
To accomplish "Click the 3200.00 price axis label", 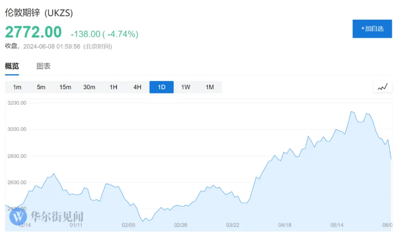I will [17, 103].
